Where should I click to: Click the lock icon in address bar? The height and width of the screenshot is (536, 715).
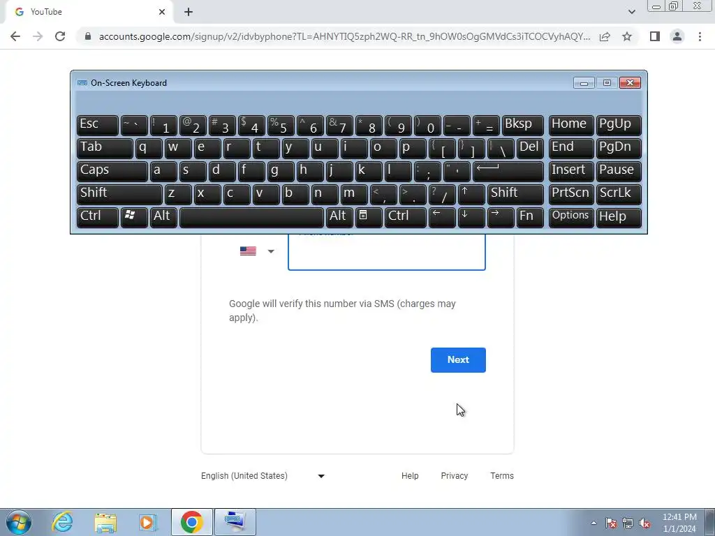click(x=88, y=36)
